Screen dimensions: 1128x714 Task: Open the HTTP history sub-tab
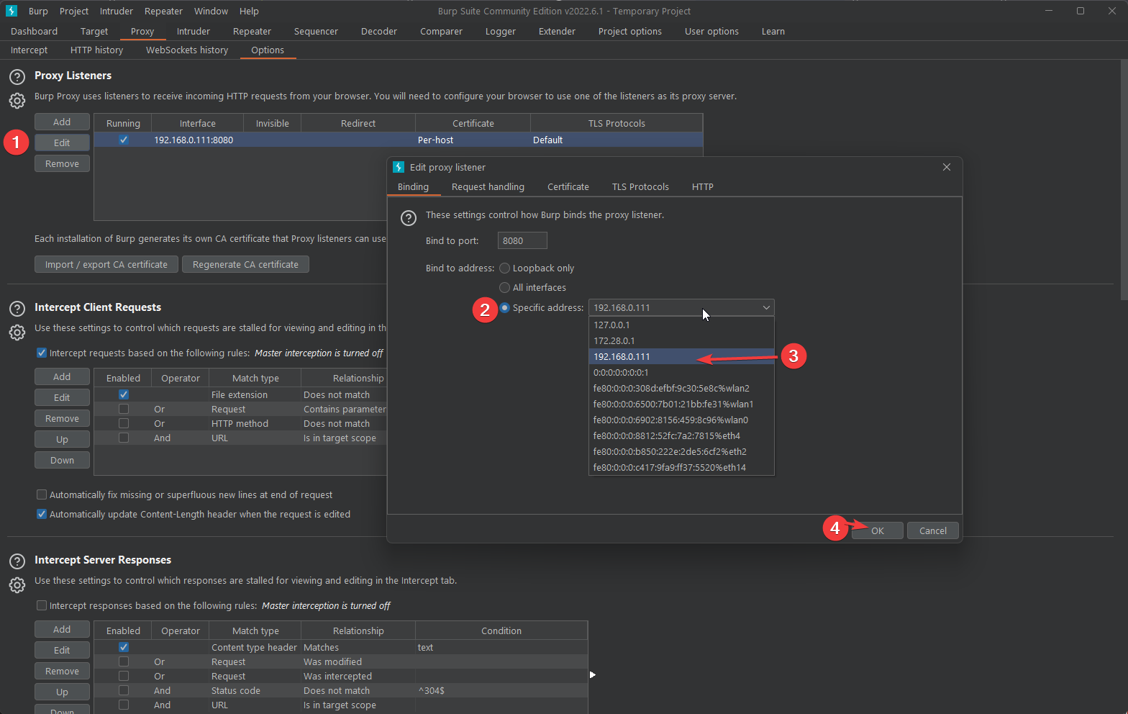pos(96,50)
